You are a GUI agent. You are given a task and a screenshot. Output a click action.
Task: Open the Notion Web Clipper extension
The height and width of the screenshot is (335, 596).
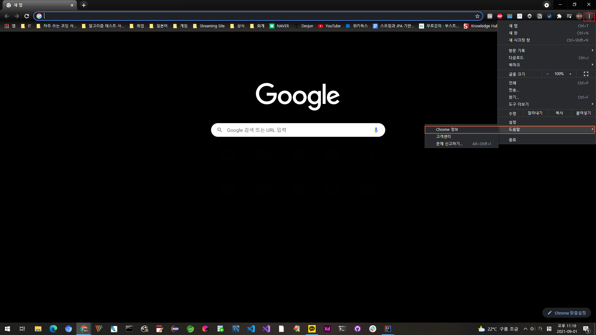point(540,16)
